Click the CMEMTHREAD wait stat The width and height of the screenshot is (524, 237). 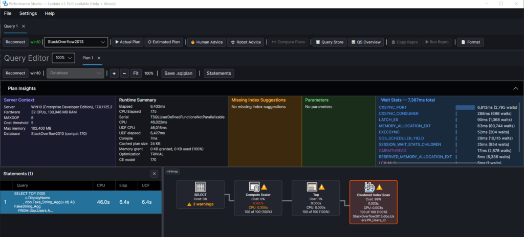pos(391,151)
